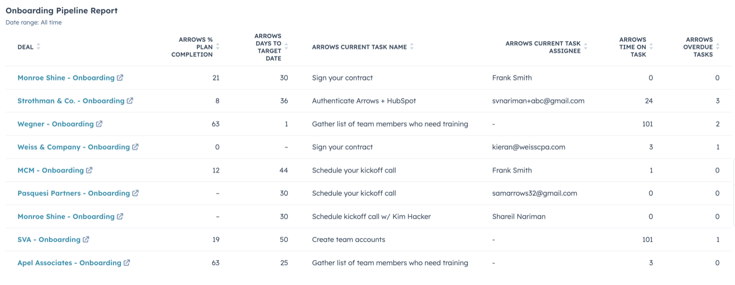Click the Onboarding Pipeline Report title
The height and width of the screenshot is (285, 735).
click(62, 11)
